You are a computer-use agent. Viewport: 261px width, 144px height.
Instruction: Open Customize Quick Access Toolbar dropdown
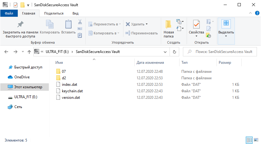pos(28,5)
